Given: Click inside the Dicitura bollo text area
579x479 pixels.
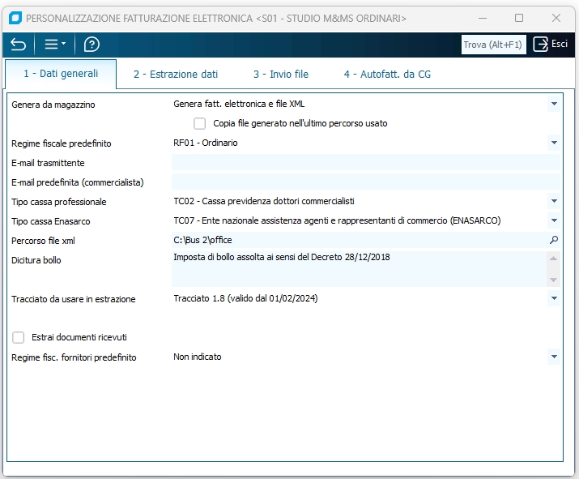Looking at the screenshot, I should coord(359,269).
